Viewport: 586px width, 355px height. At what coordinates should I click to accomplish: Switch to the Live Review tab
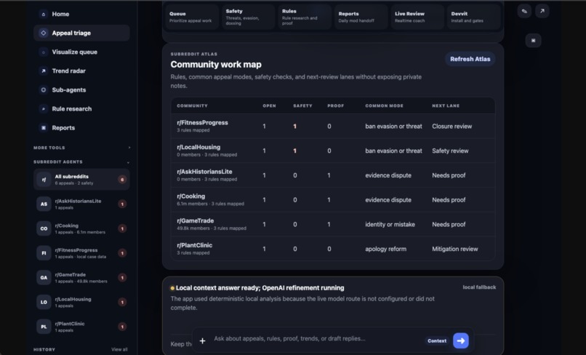pyautogui.click(x=417, y=17)
